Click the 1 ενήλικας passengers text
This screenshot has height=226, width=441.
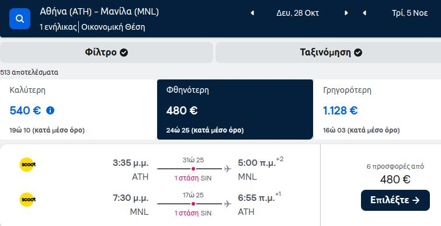click(58, 27)
